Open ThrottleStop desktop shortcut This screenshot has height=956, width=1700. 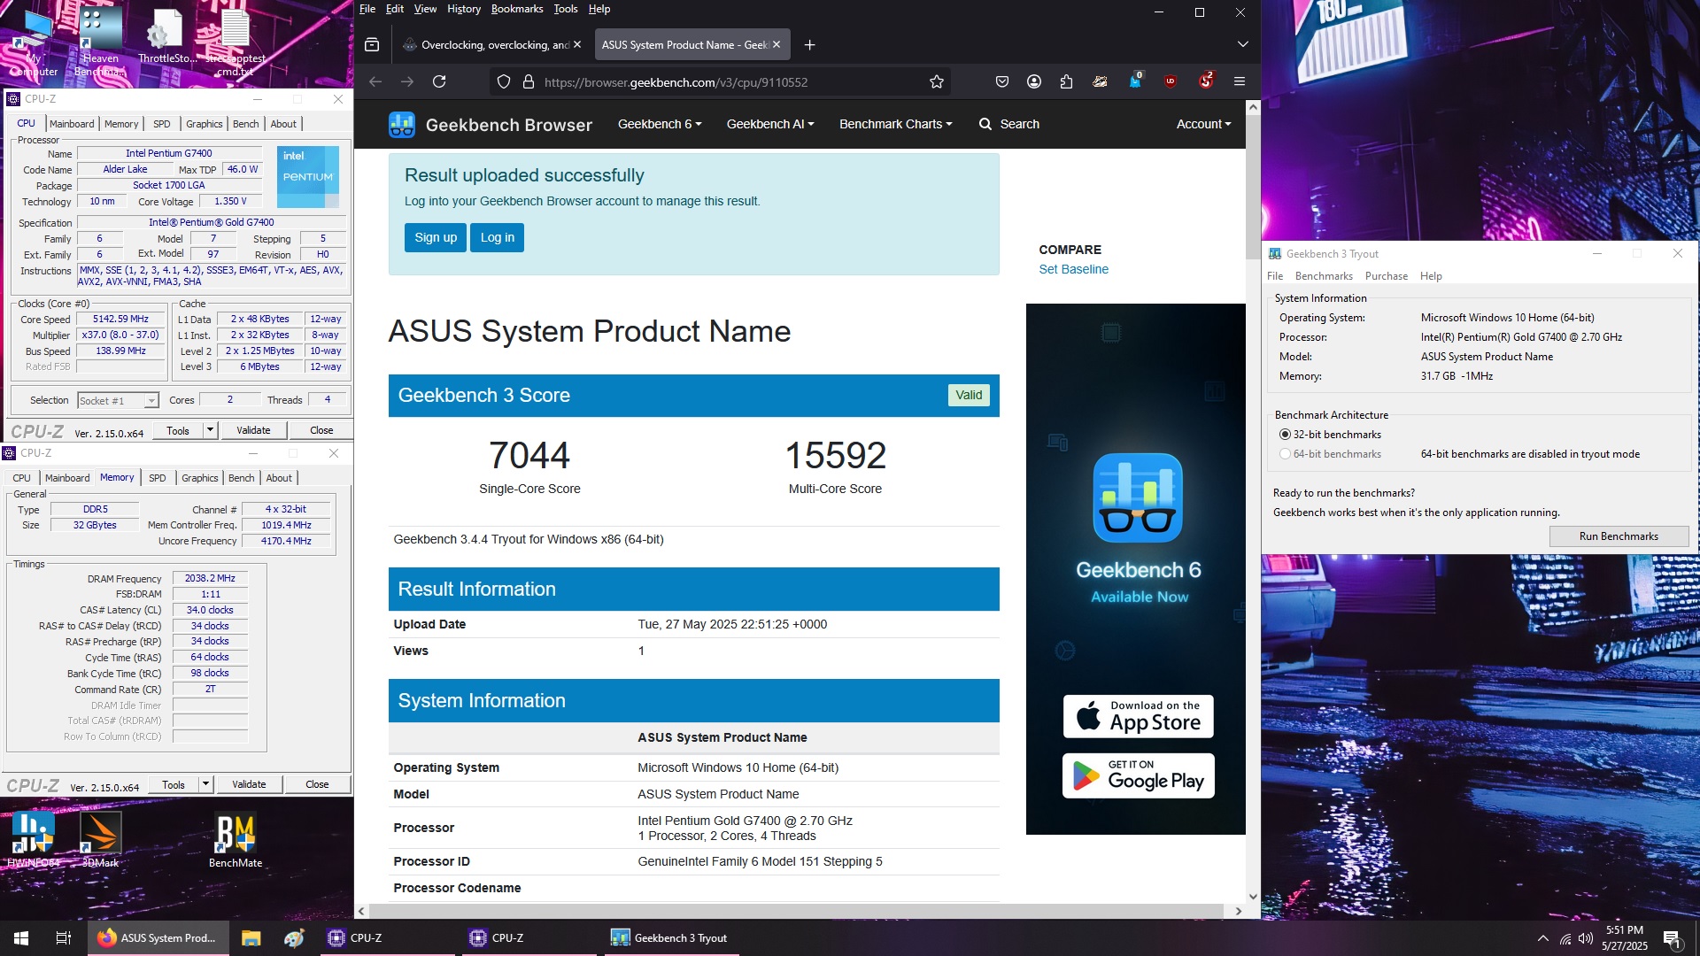166,37
